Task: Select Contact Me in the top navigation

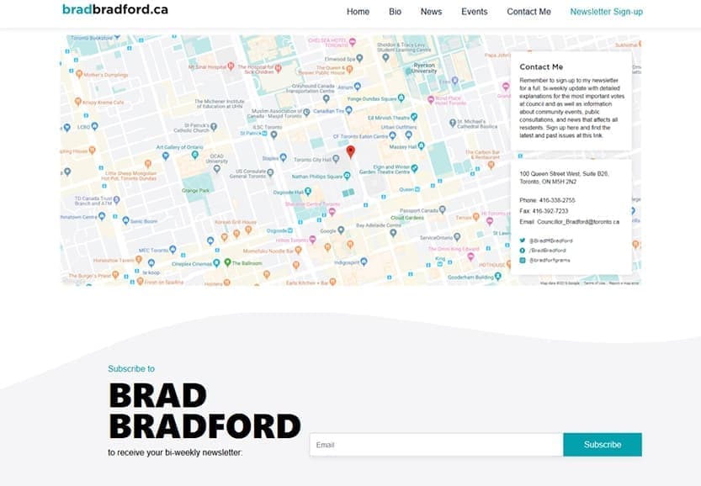Action: click(x=528, y=12)
